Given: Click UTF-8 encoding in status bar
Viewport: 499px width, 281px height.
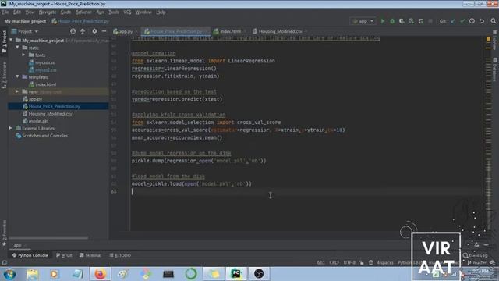Looking at the screenshot, I should [x=349, y=263].
